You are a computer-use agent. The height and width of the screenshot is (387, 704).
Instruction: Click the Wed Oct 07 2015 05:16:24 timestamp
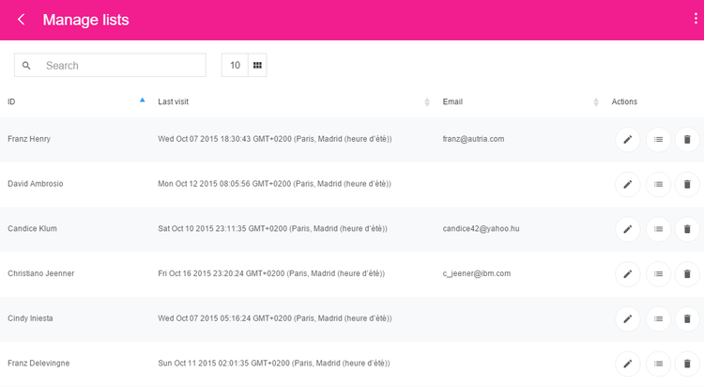[275, 318]
